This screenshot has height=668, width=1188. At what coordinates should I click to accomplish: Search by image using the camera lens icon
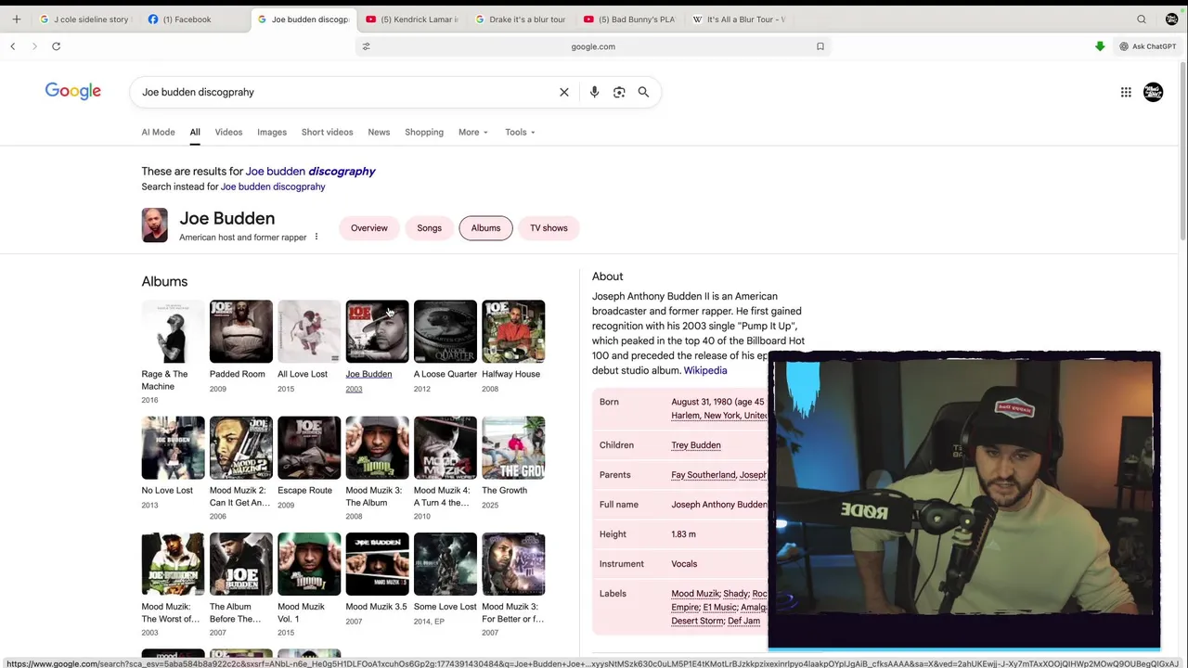(619, 92)
